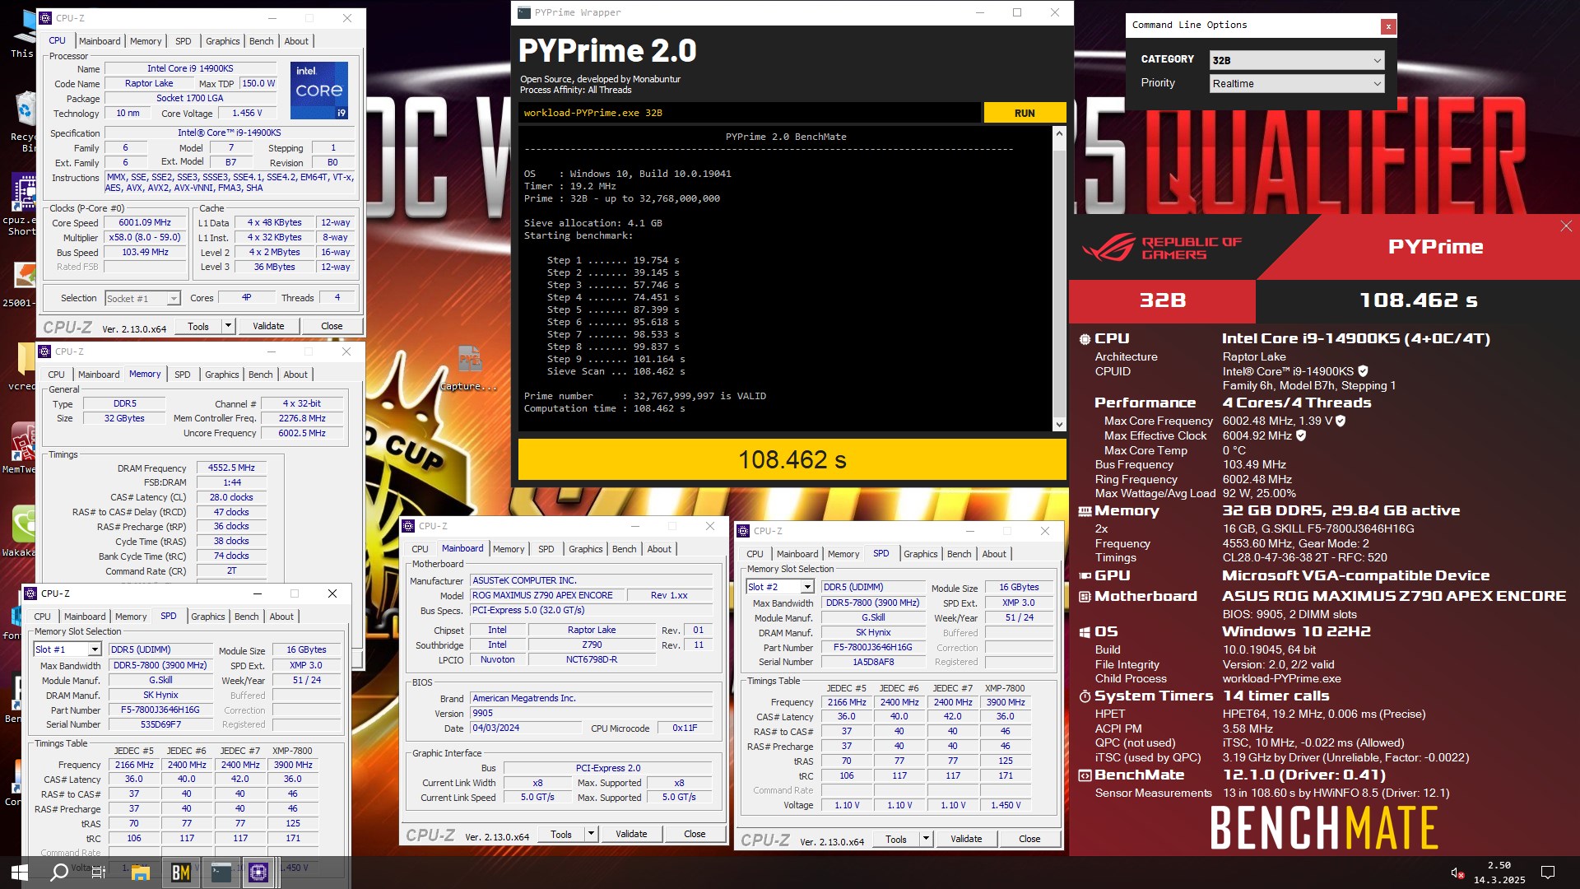1580x889 pixels.
Task: Click the 108.462 s yellow result bar
Action: click(792, 459)
